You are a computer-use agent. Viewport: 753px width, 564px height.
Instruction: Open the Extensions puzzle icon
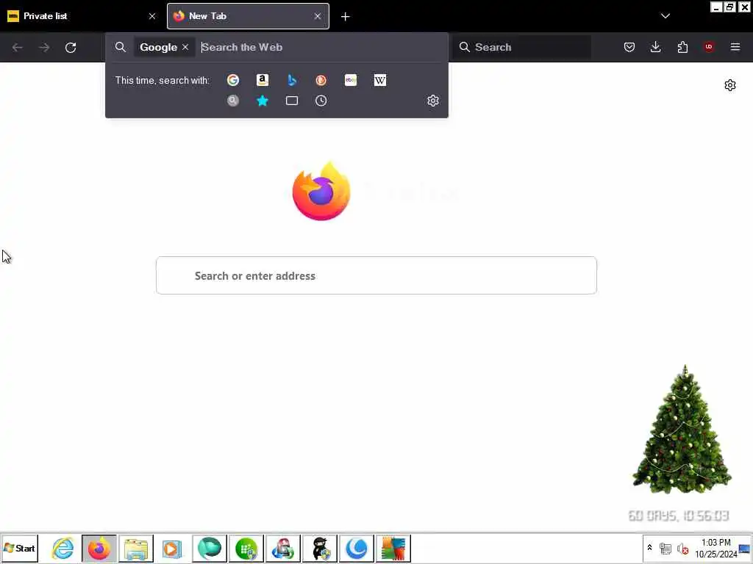[x=682, y=47]
